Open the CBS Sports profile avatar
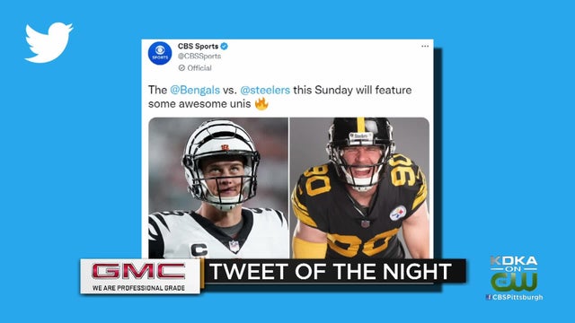 click(160, 53)
